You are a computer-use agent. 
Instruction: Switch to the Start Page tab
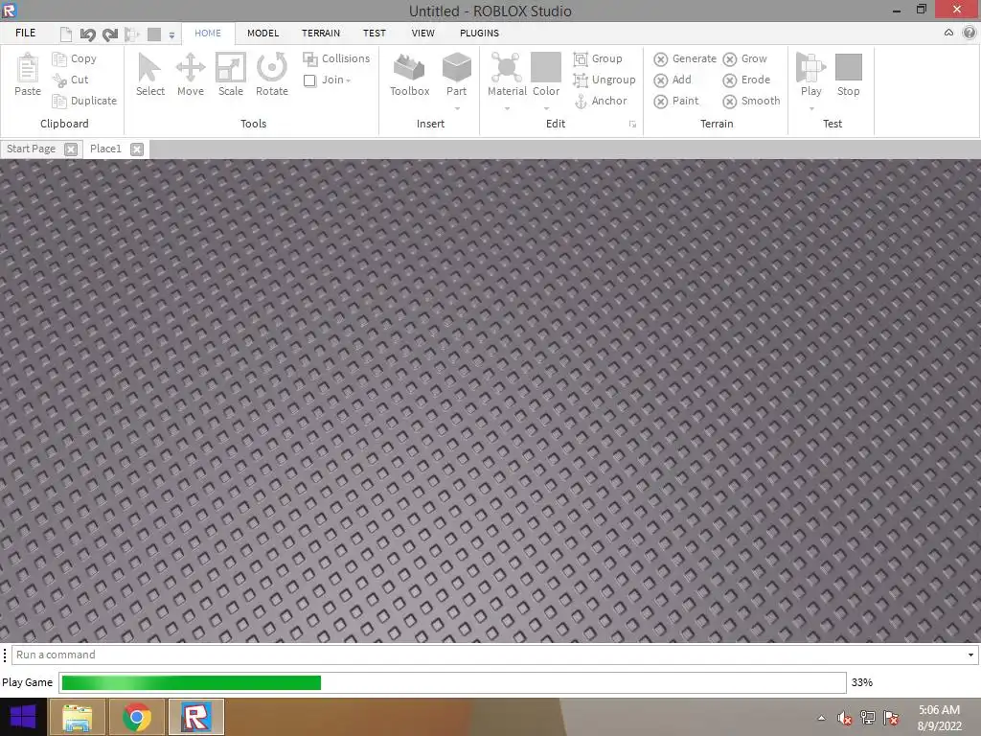32,149
